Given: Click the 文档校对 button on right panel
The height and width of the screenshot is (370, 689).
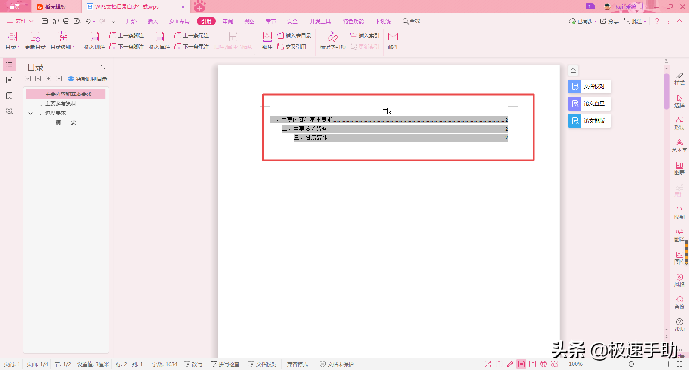Looking at the screenshot, I should point(590,86).
